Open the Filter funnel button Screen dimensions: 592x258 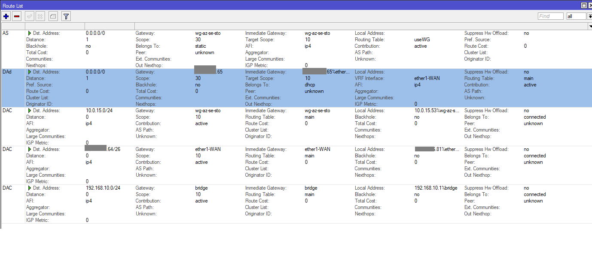(66, 16)
